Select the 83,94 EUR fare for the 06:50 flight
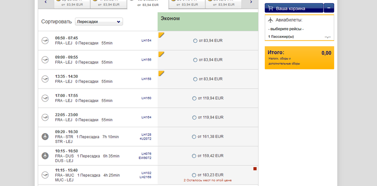 (x=195, y=41)
